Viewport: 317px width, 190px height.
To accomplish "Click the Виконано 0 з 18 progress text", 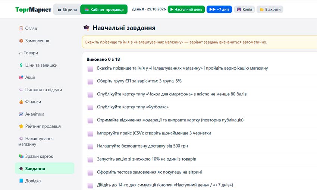I will click(x=103, y=59).
